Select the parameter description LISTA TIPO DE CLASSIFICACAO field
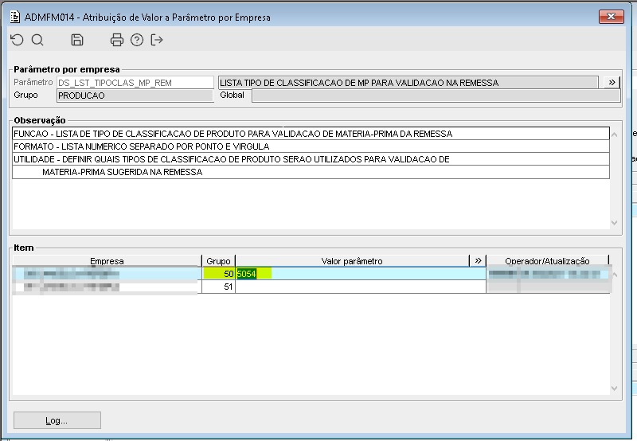The height and width of the screenshot is (441, 637). coord(408,83)
